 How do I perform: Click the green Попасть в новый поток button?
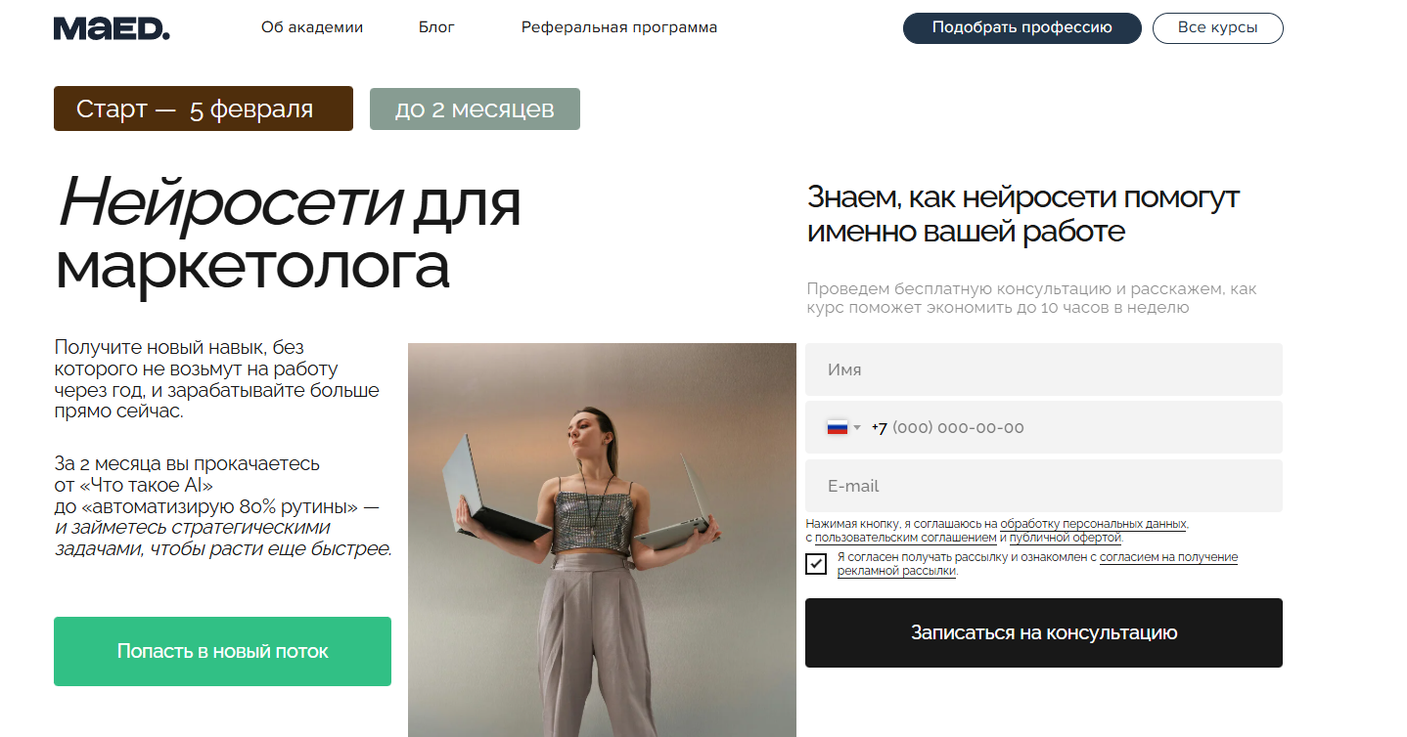pyautogui.click(x=222, y=651)
